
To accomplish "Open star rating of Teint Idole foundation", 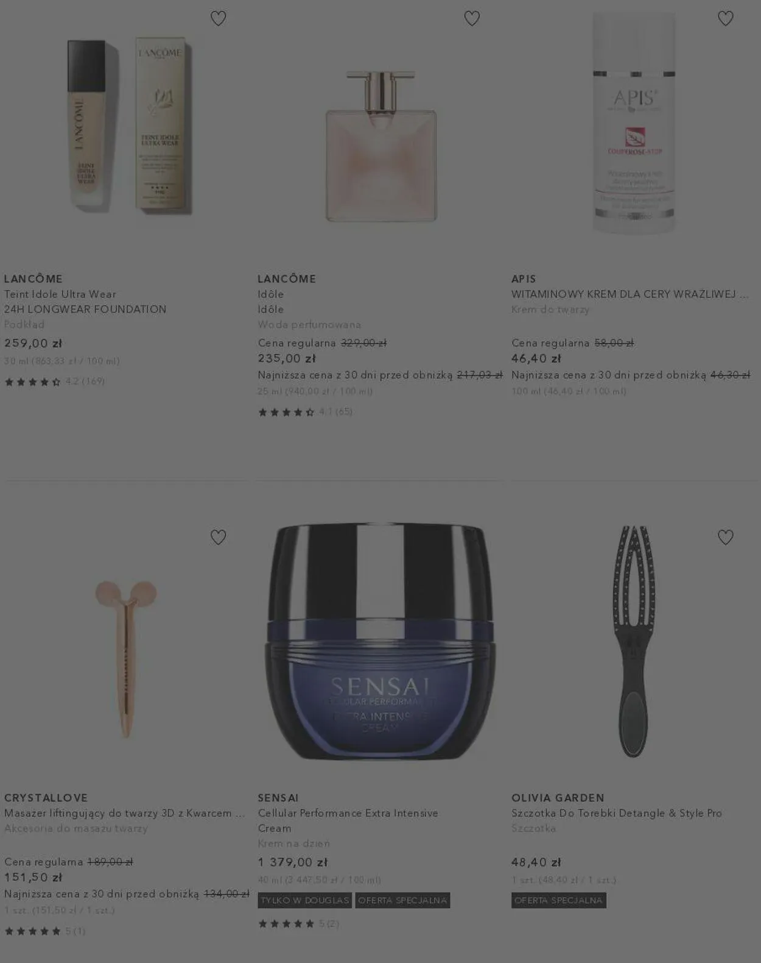I will coord(54,382).
